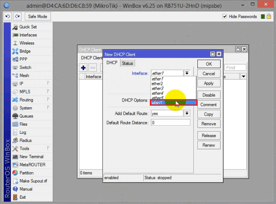Click the Interface combo box field

[x=167, y=73]
